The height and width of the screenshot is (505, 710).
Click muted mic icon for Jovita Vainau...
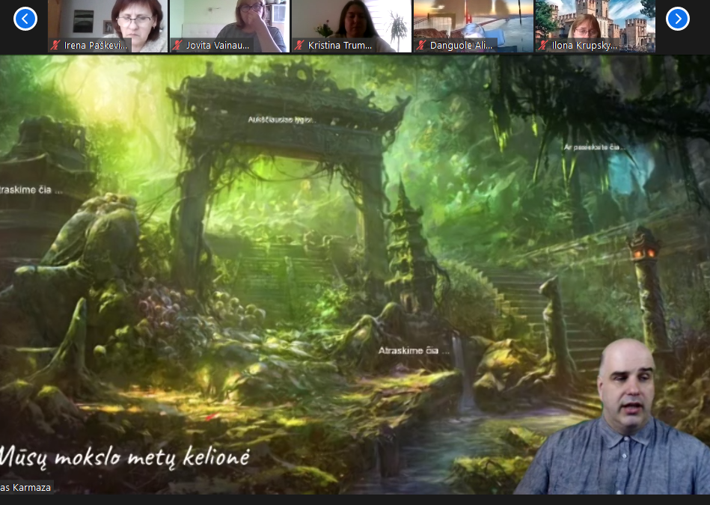click(177, 46)
